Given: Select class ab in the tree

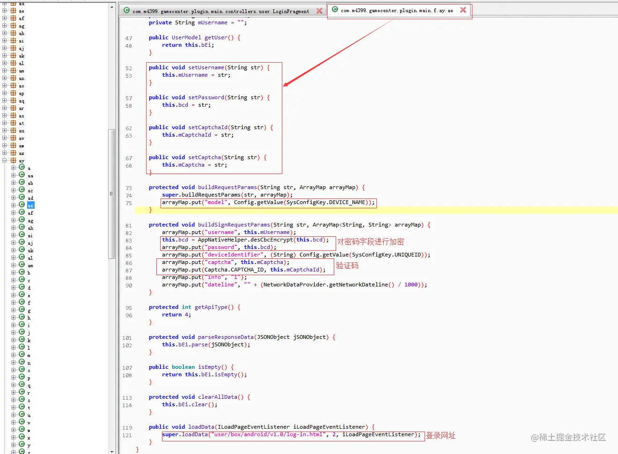Looking at the screenshot, I should (x=30, y=183).
